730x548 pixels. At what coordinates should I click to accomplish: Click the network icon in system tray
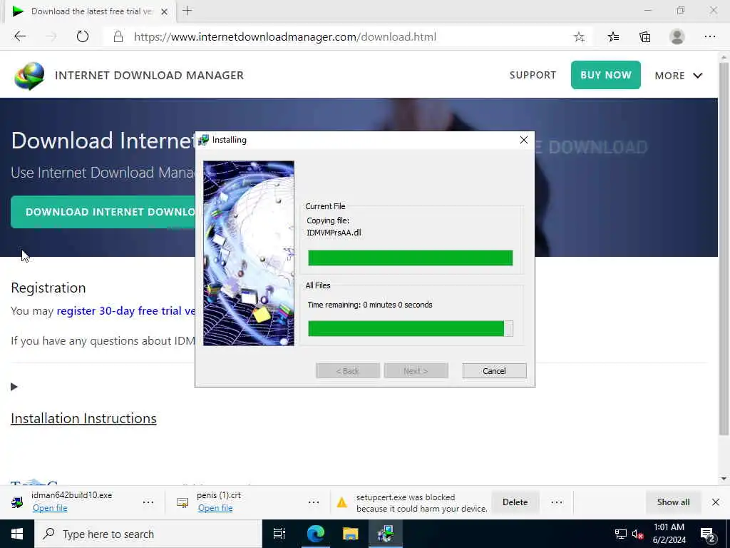point(621,534)
